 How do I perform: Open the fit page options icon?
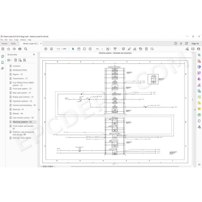pyautogui.click(x=108, y=49)
